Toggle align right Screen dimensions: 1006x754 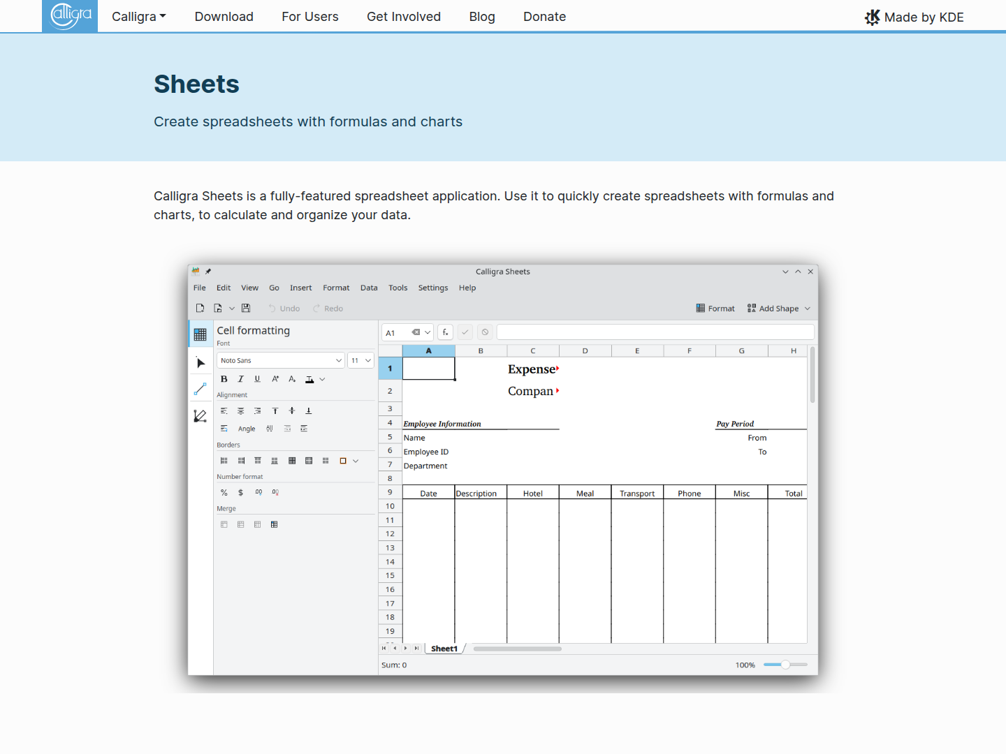click(x=258, y=411)
